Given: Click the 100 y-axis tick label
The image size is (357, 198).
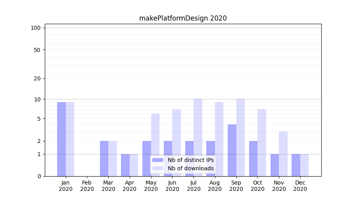Looking at the screenshot, I should (x=36, y=28).
